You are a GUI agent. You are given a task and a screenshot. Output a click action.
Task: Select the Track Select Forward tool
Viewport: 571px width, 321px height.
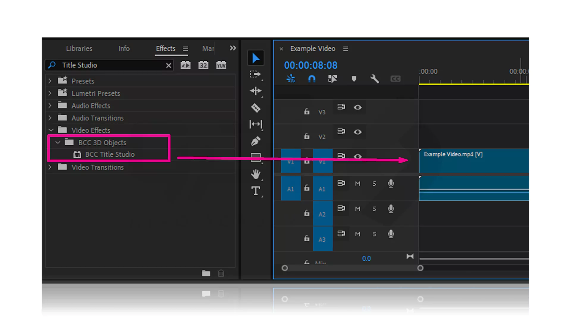tap(255, 74)
